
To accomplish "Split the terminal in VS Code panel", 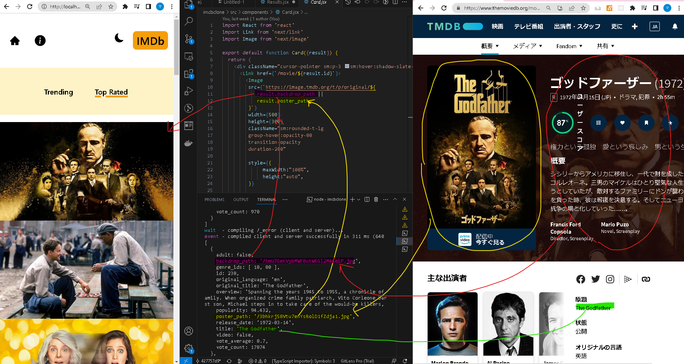I will click(367, 200).
